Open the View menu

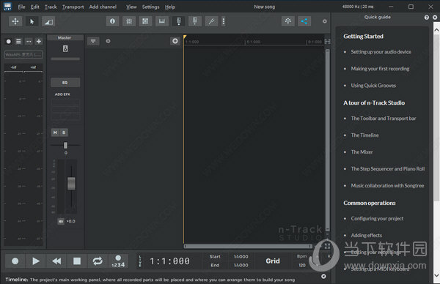[131, 7]
